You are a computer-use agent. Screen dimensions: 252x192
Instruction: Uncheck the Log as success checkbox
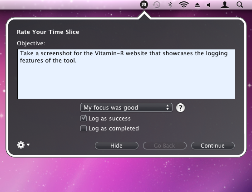84,119
